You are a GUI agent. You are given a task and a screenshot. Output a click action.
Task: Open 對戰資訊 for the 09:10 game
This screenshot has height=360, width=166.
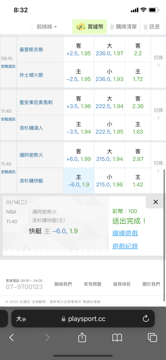click(8, 66)
